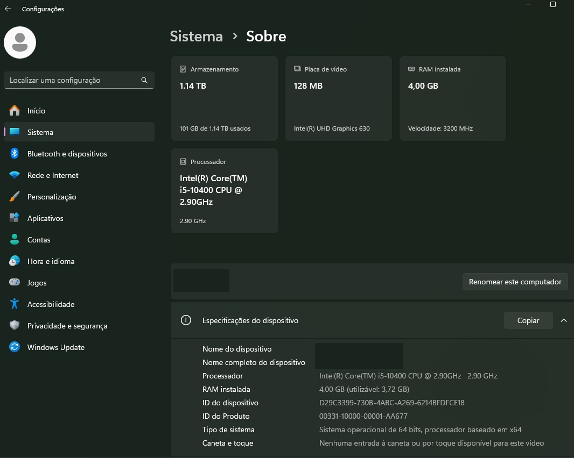This screenshot has height=458, width=574.
Task: Open the Sistema breadcrumb link
Action: pyautogui.click(x=196, y=36)
